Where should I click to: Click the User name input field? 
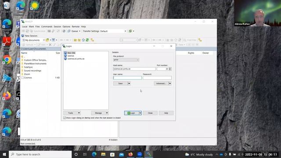pyautogui.click(x=127, y=78)
